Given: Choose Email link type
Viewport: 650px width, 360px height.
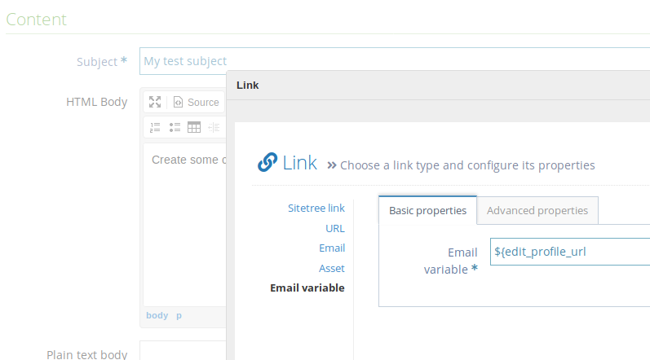Looking at the screenshot, I should pos(332,248).
